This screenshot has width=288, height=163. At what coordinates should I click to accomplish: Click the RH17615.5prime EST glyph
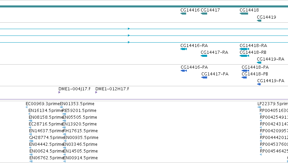pos(64,134)
